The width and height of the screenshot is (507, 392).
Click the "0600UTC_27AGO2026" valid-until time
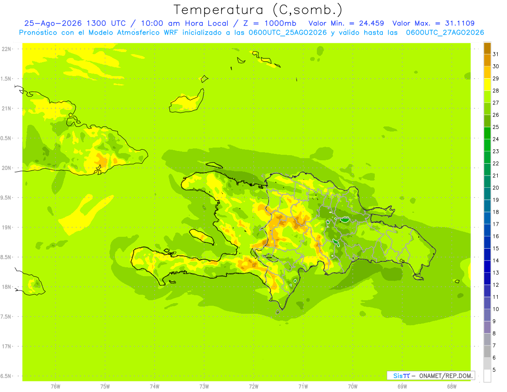pos(445,33)
